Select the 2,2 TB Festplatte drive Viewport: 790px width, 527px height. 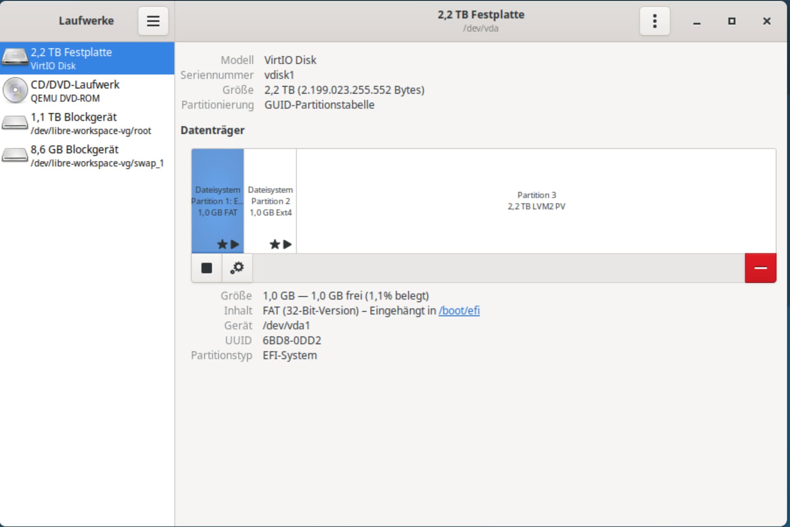click(x=87, y=58)
